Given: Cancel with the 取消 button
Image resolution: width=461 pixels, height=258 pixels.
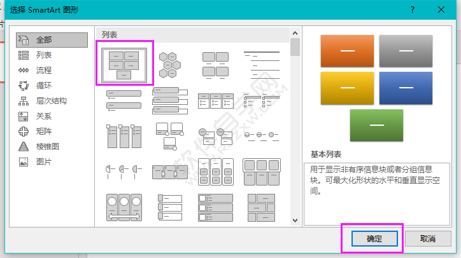Looking at the screenshot, I should pyautogui.click(x=428, y=239).
